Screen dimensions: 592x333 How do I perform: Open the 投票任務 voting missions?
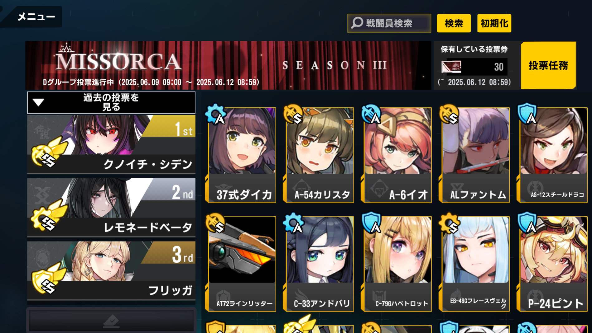(x=548, y=65)
